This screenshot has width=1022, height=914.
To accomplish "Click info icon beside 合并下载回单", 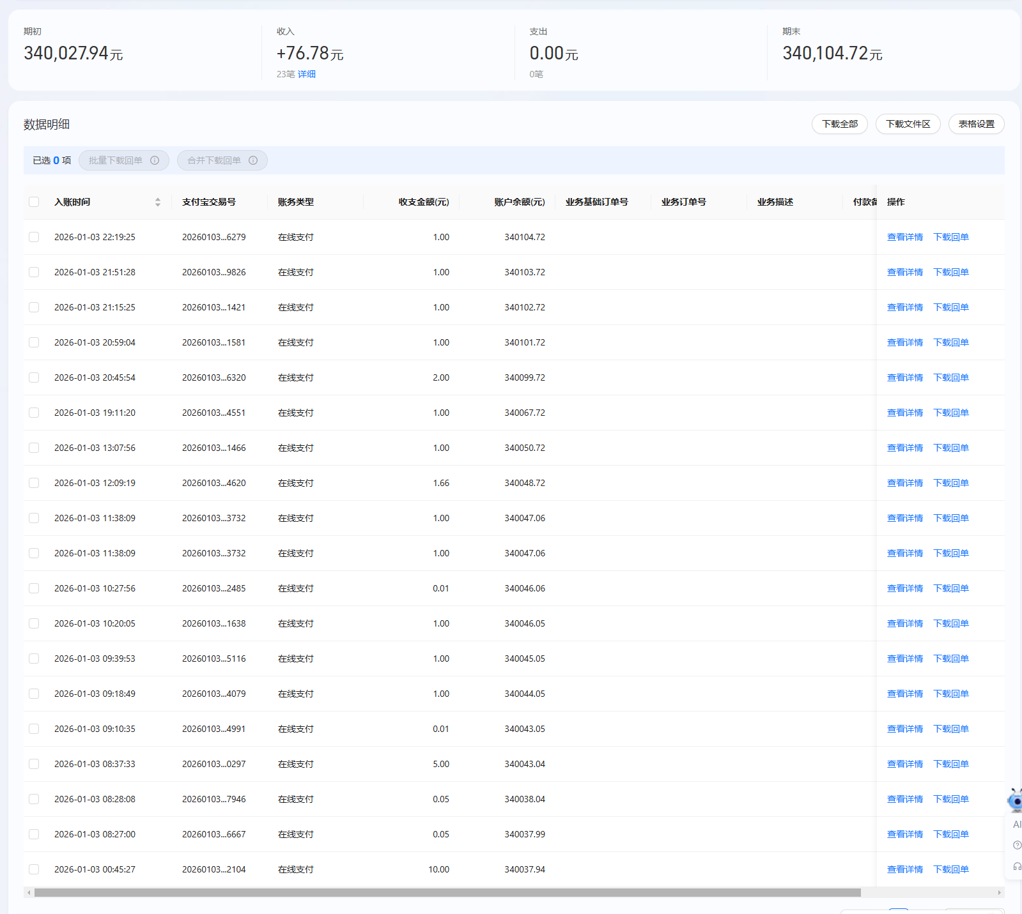I will tap(253, 160).
